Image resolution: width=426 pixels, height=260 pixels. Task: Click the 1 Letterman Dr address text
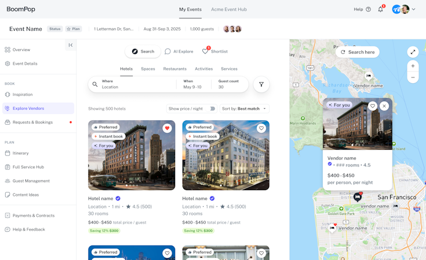[114, 29]
